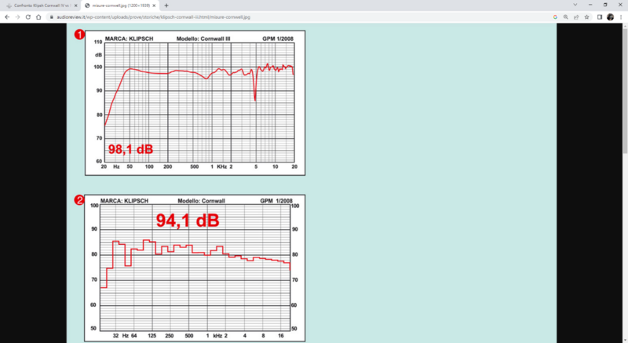
Task: Click the audioreview.it address bar URL
Action: coord(153,17)
